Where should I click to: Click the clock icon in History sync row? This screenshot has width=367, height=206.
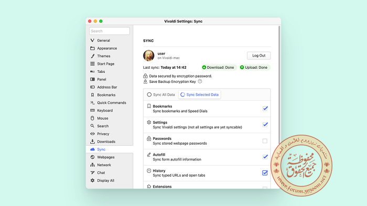(149, 171)
